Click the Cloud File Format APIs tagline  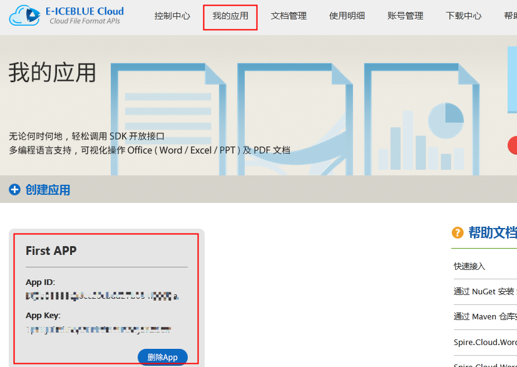pyautogui.click(x=84, y=21)
